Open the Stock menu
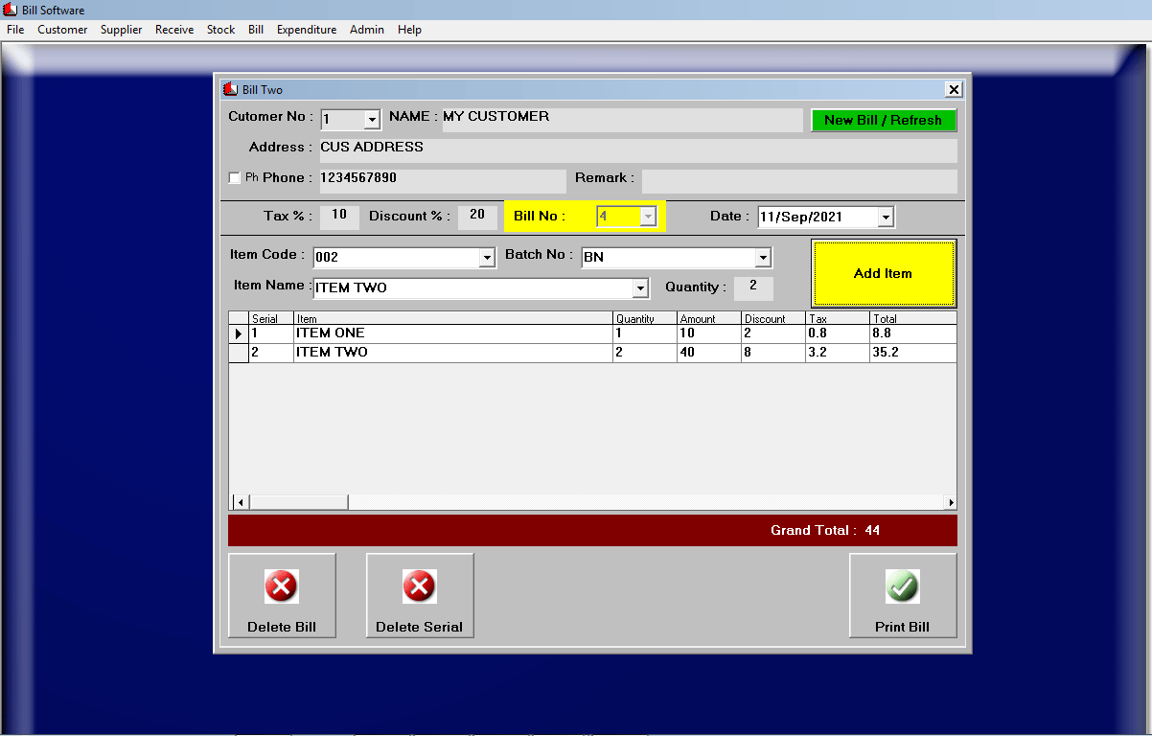 [x=220, y=30]
